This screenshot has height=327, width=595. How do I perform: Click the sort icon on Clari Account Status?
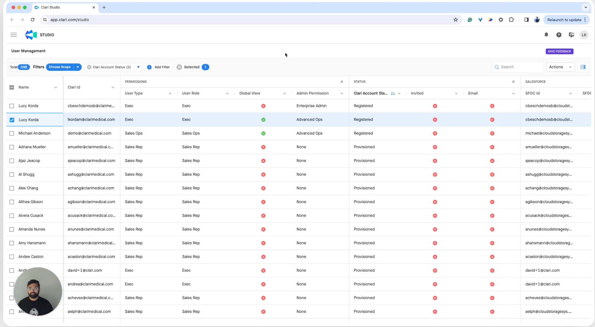pyautogui.click(x=393, y=93)
